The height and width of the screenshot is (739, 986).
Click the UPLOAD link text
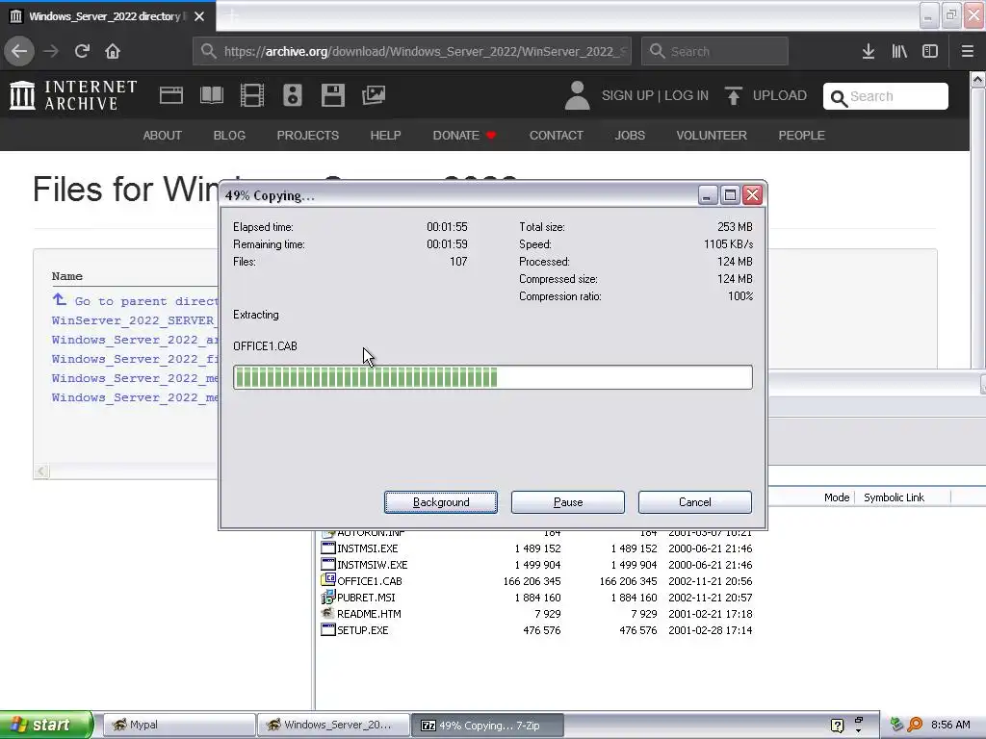[x=780, y=95]
